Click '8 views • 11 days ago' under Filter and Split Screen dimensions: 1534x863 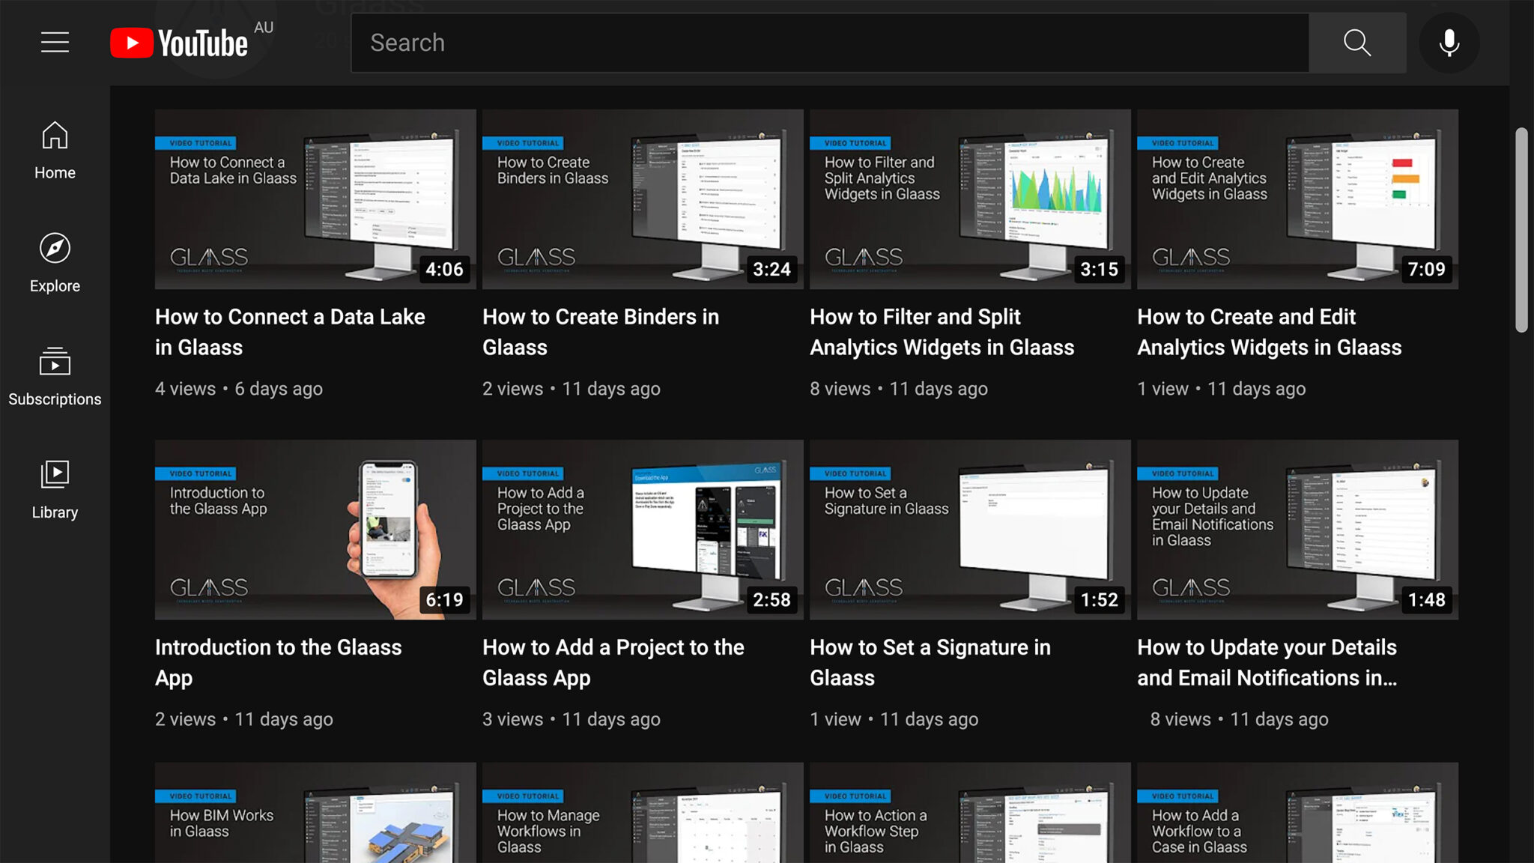899,389
